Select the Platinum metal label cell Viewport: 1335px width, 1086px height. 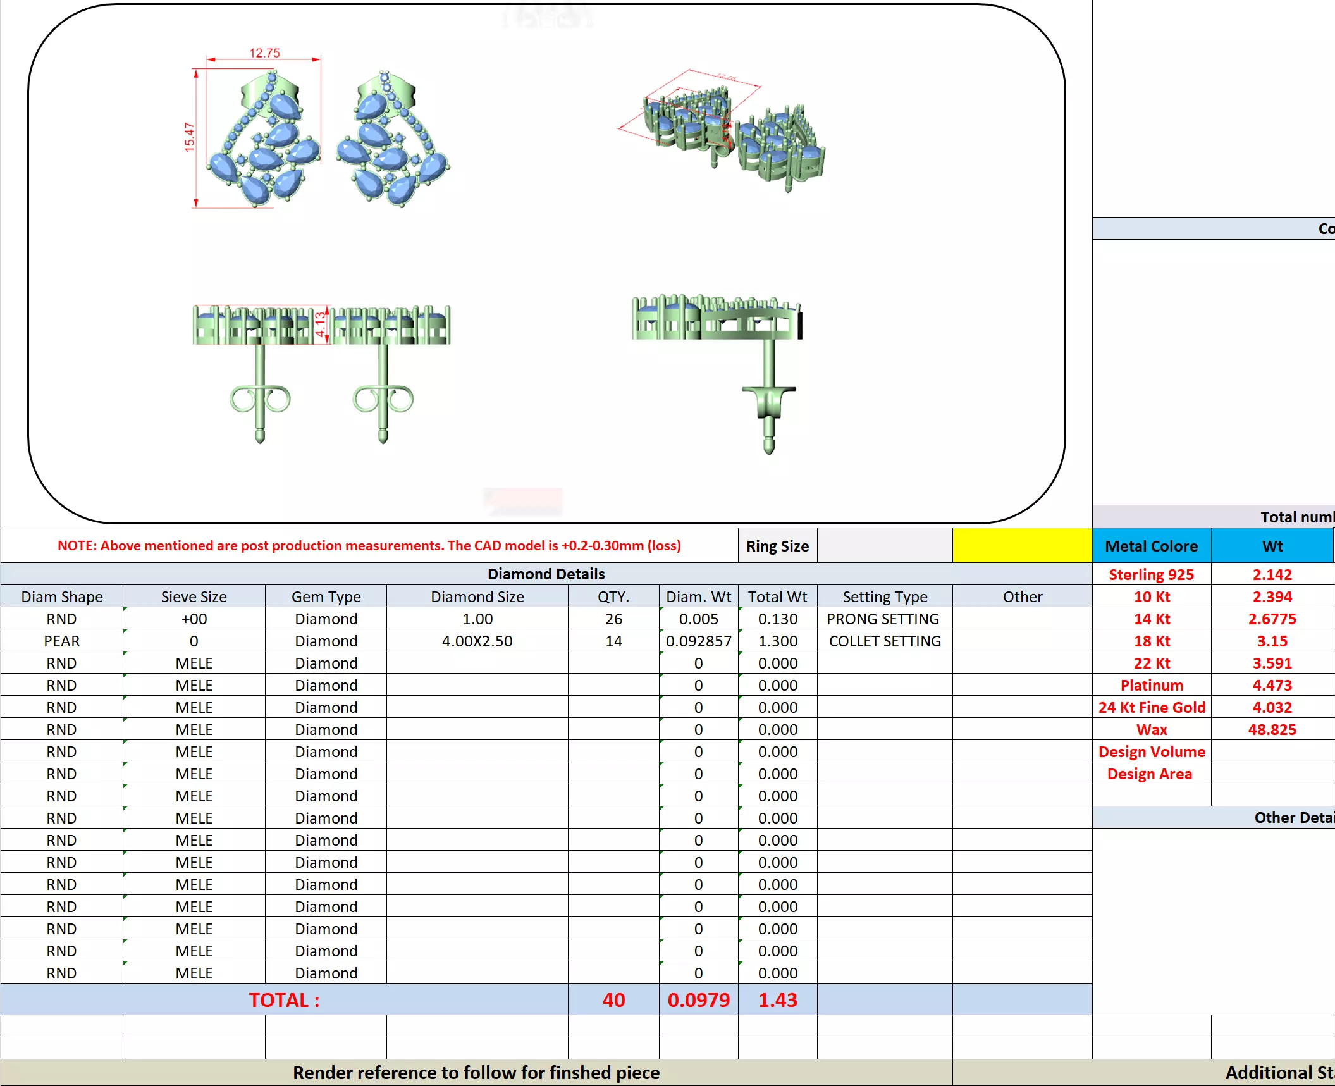tap(1151, 685)
